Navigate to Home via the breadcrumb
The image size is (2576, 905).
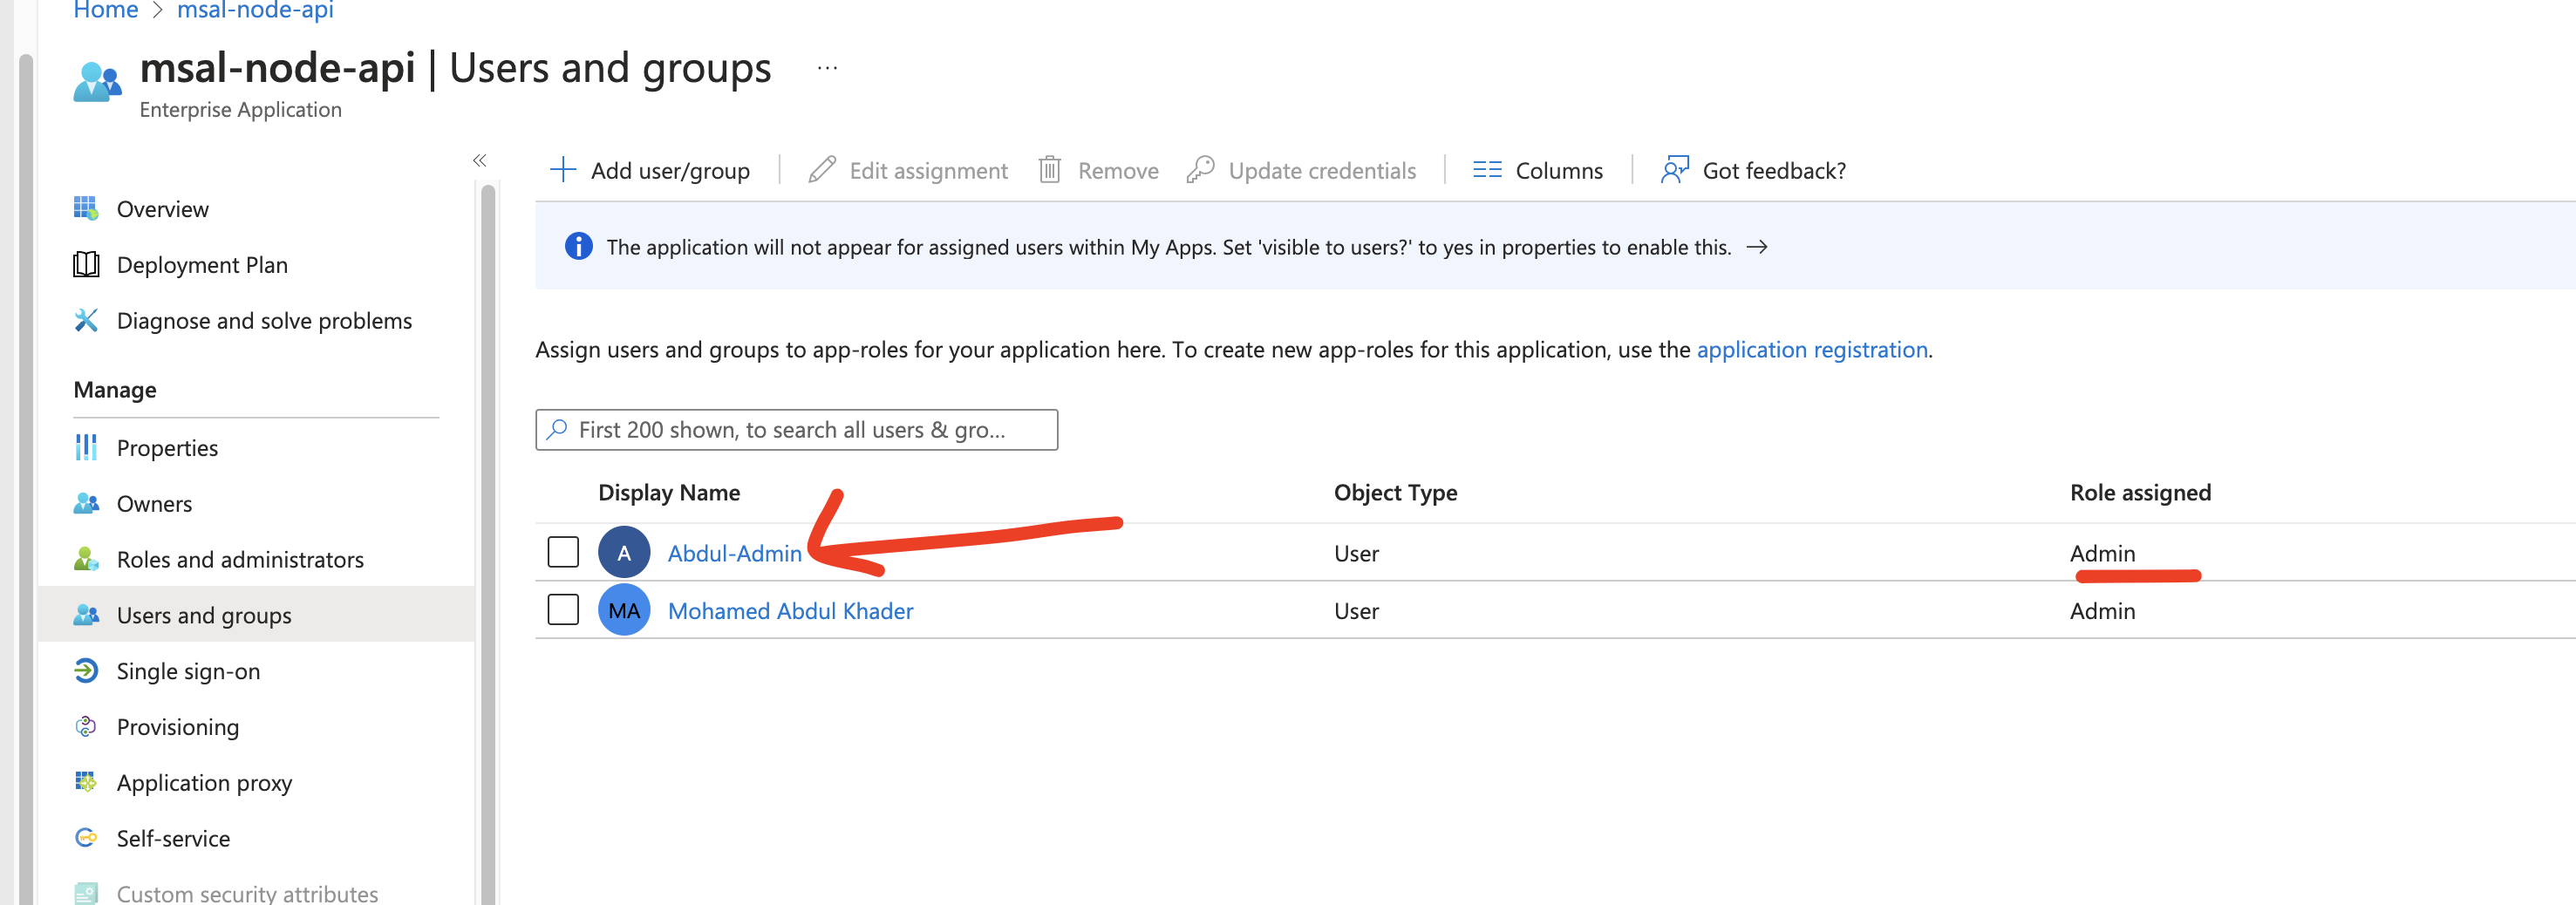tap(105, 10)
